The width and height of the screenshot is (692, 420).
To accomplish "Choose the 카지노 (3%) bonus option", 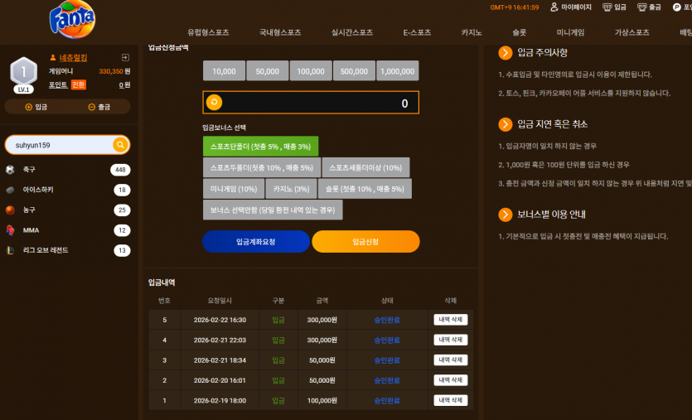I will coord(291,189).
